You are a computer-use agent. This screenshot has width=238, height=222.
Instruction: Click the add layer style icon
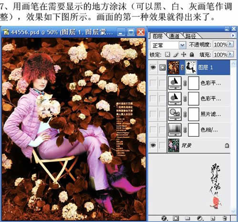point(165,218)
